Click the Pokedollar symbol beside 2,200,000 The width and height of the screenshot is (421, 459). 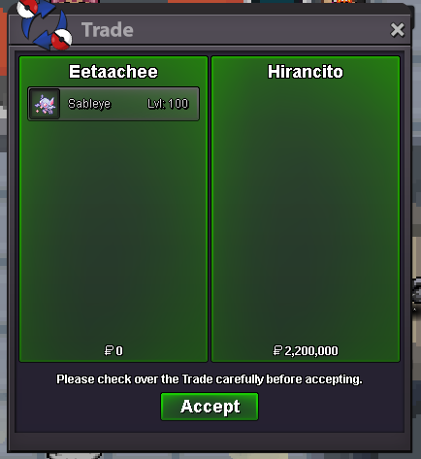coord(277,350)
